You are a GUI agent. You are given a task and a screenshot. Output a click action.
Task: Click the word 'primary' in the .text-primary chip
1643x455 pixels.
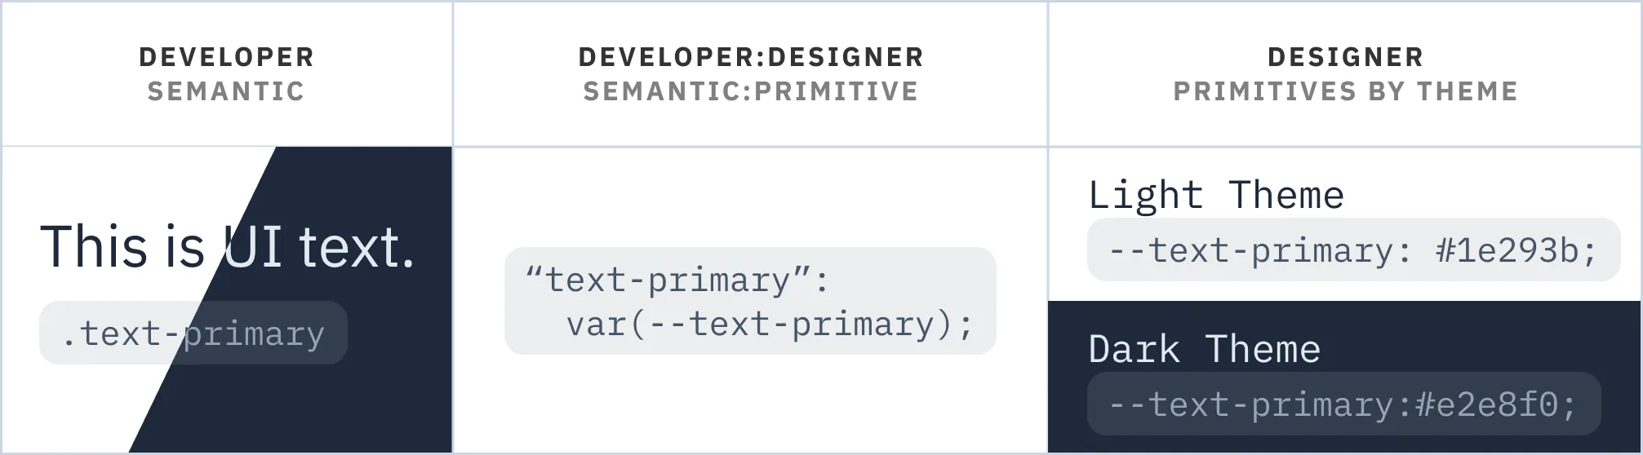point(254,335)
